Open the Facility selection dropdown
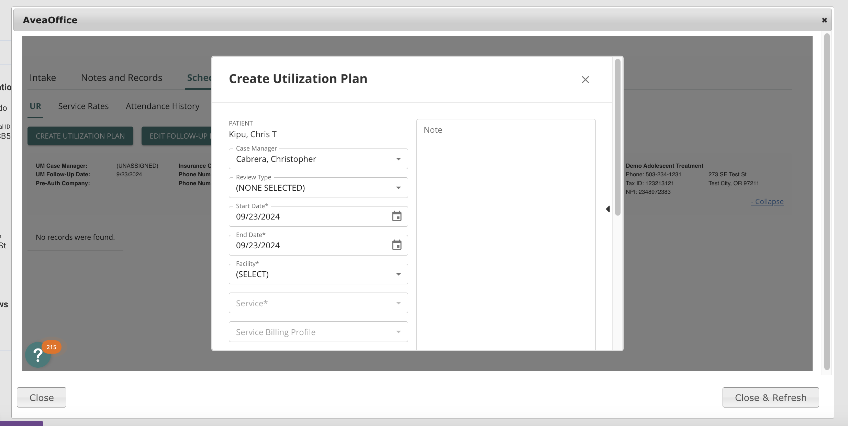Image resolution: width=848 pixels, height=426 pixels. [x=398, y=274]
